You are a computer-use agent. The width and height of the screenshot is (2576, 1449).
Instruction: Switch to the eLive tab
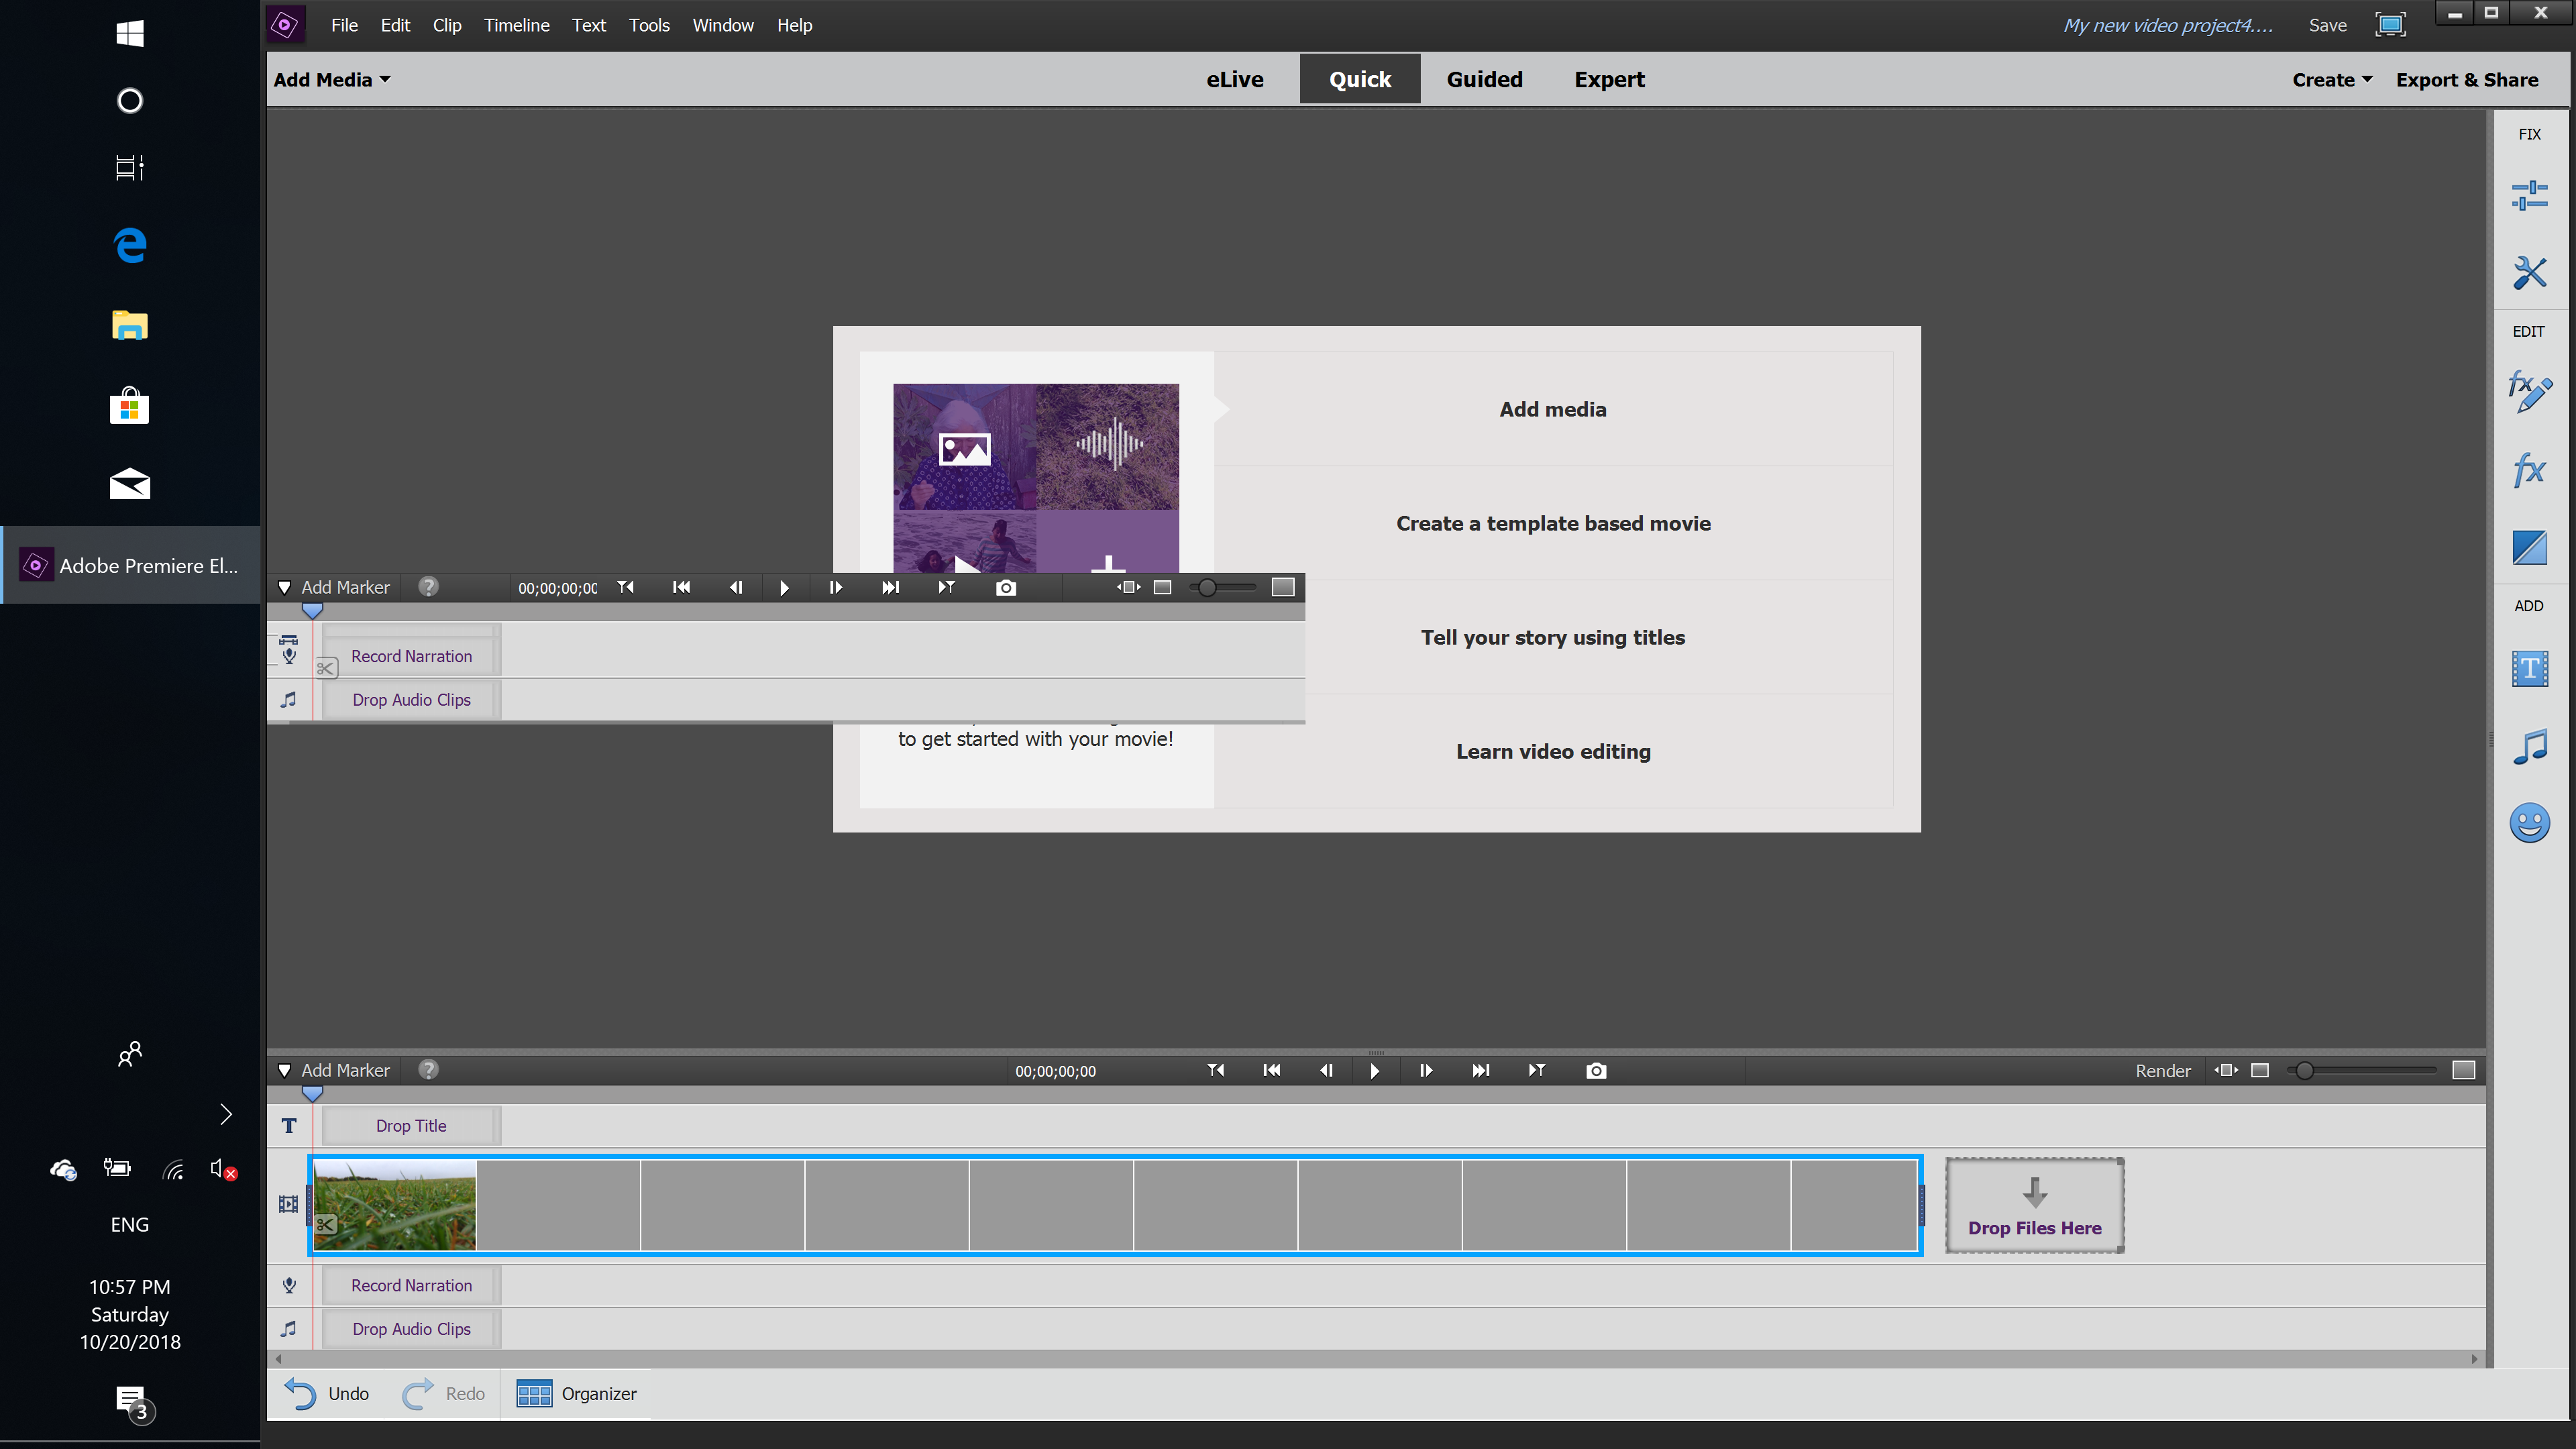1234,79
